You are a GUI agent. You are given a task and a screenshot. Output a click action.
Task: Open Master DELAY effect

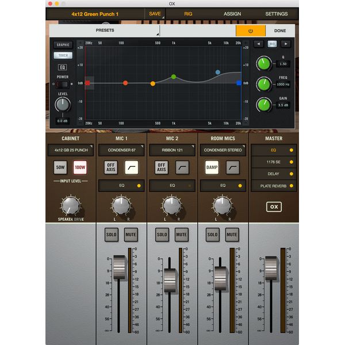click(274, 174)
